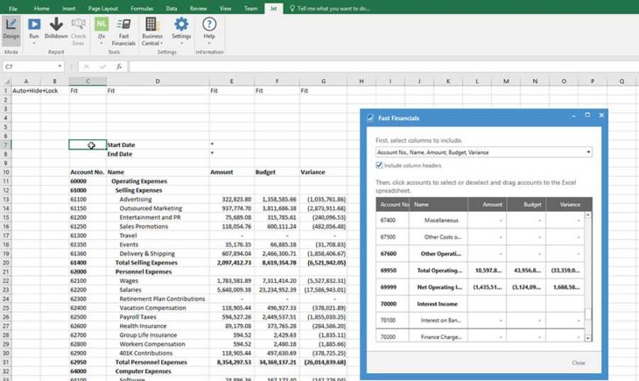Click the Advertising cell in sheet
The width and height of the screenshot is (639, 381).
(158, 199)
